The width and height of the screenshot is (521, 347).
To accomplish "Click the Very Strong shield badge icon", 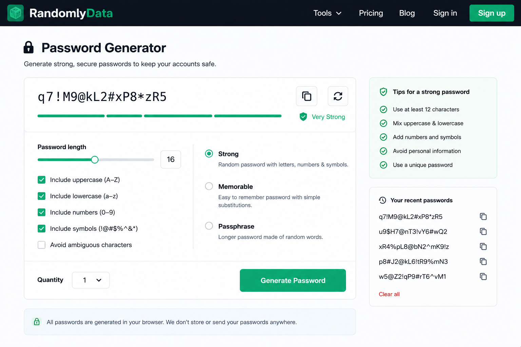I will pyautogui.click(x=303, y=117).
